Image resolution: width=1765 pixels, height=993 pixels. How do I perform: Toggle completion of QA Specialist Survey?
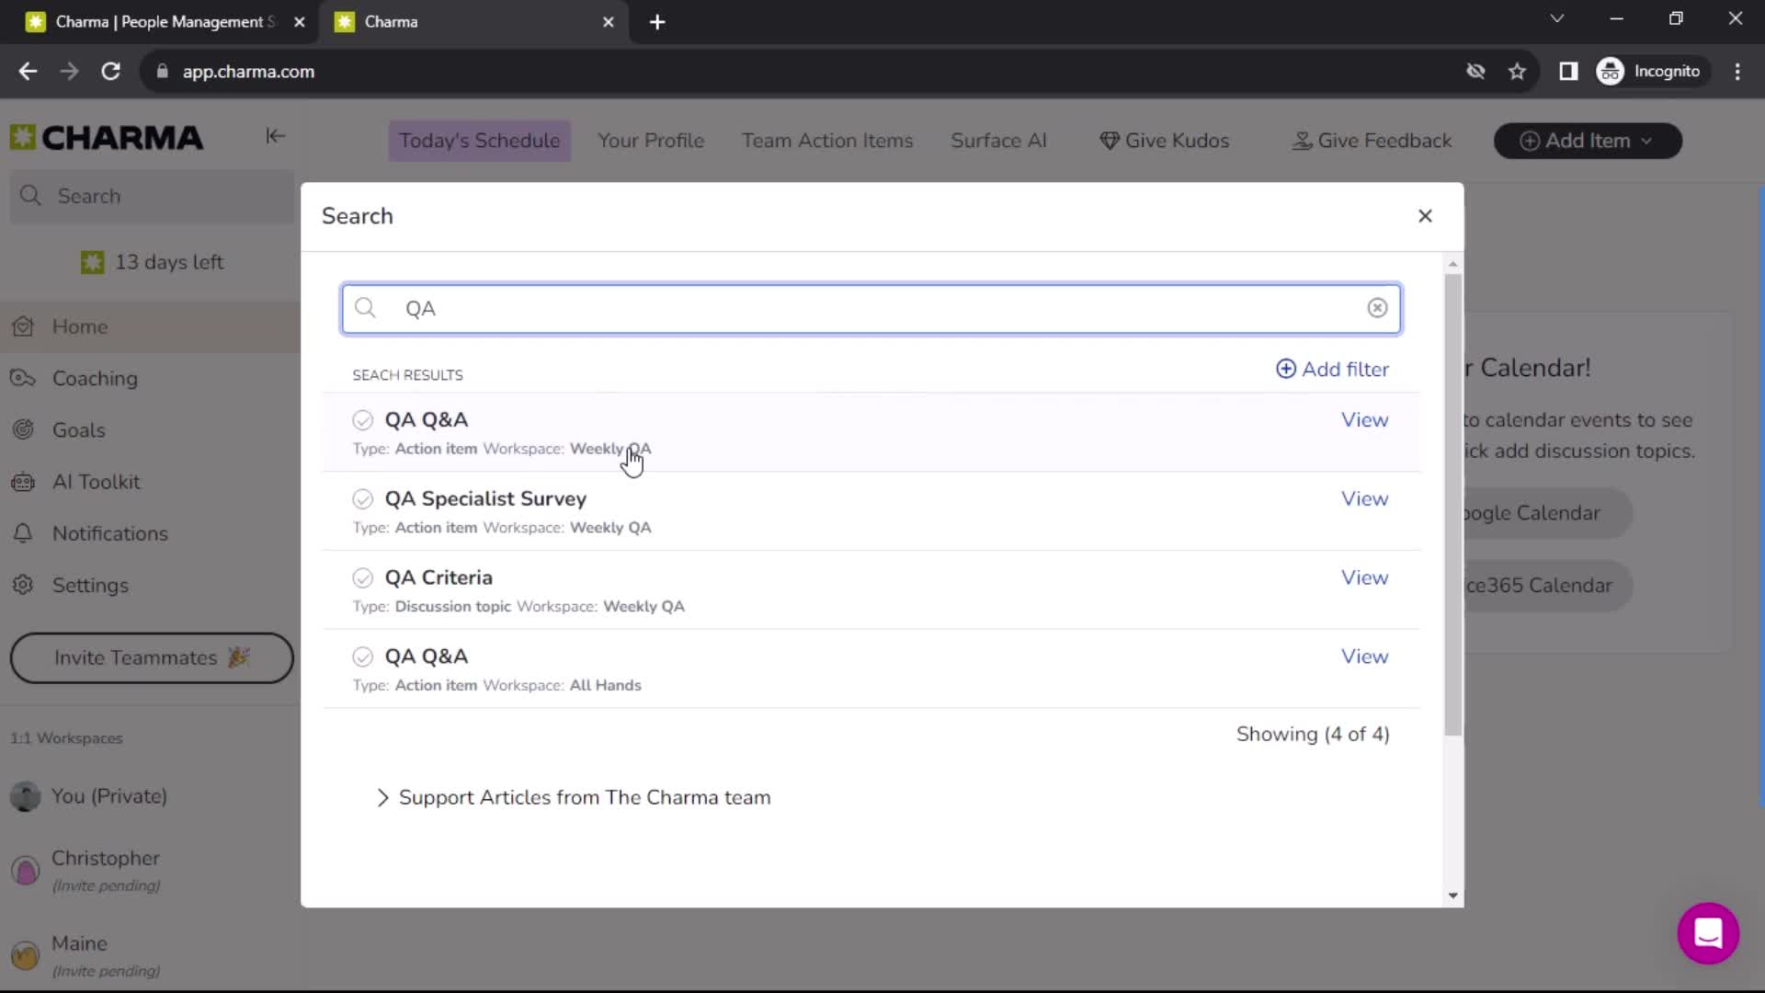coord(361,498)
